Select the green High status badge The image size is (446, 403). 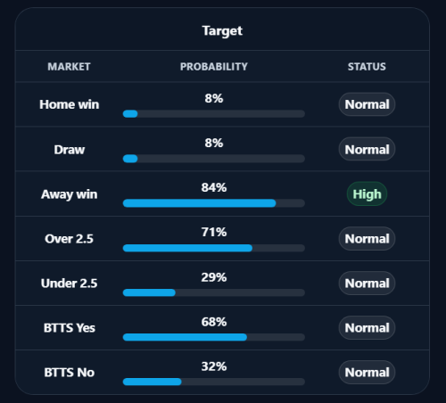(x=367, y=194)
